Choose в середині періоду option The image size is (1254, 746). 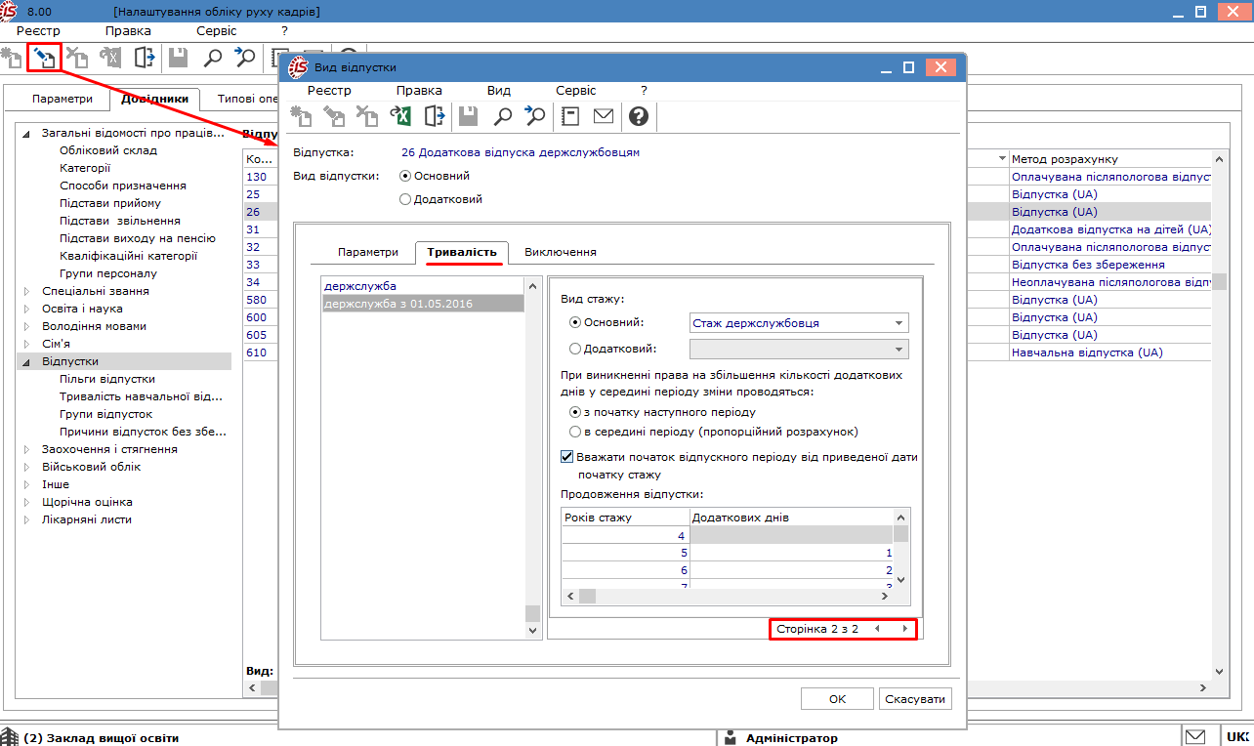(575, 431)
